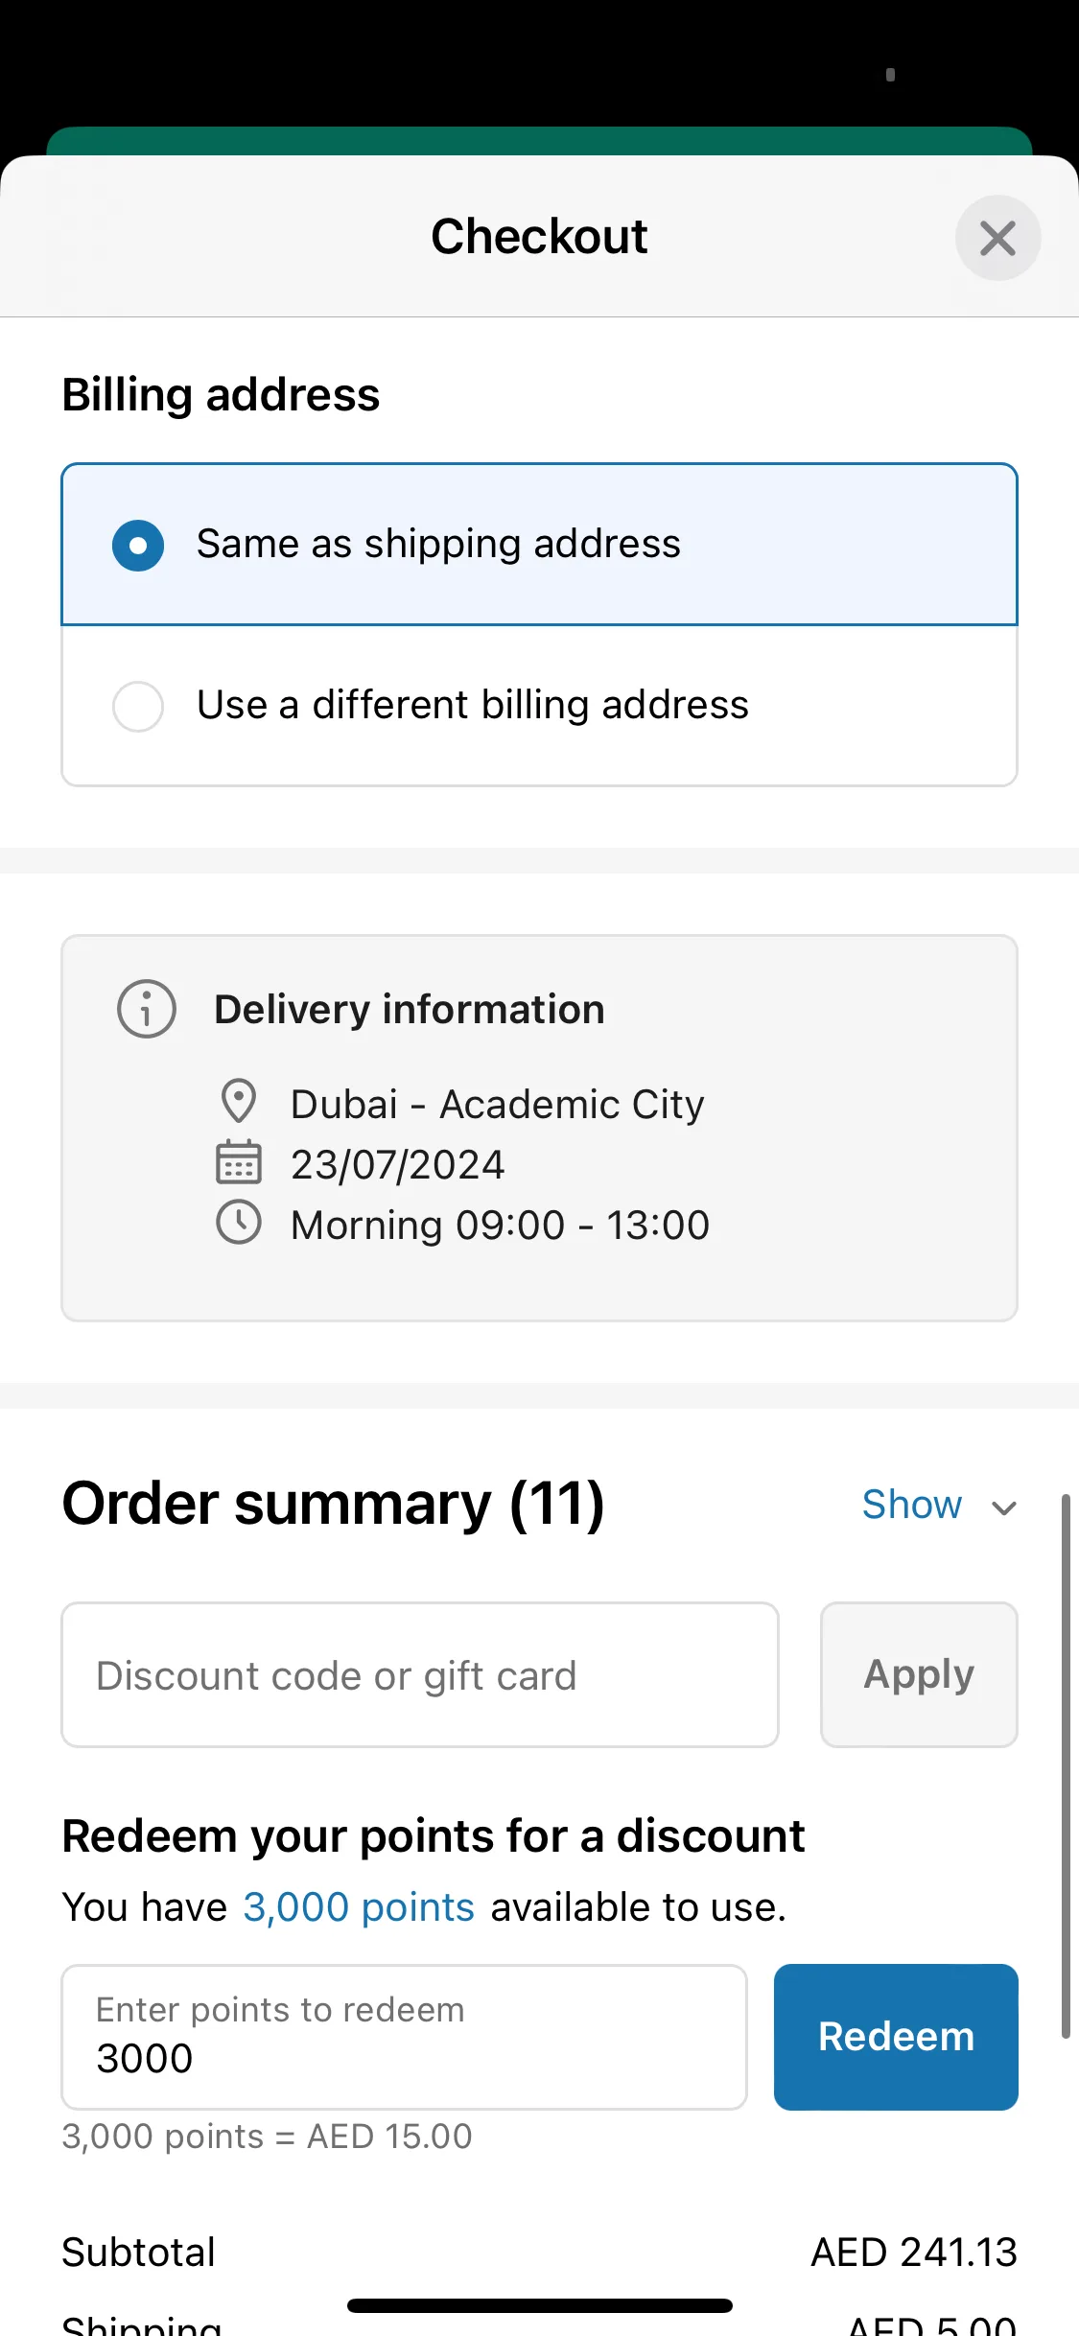This screenshot has height=2336, width=1079.
Task: Click the vertical scrollbar on right edge
Action: (x=1066, y=1765)
